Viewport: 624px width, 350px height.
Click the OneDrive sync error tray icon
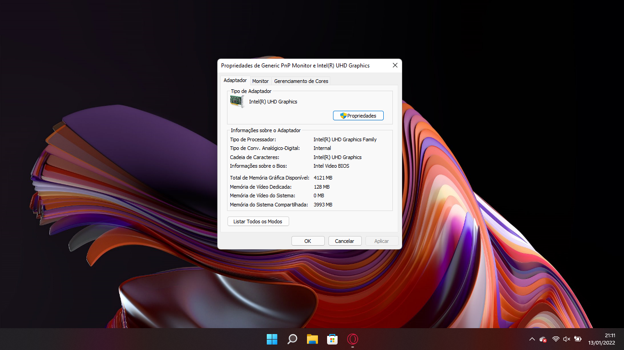(543, 339)
